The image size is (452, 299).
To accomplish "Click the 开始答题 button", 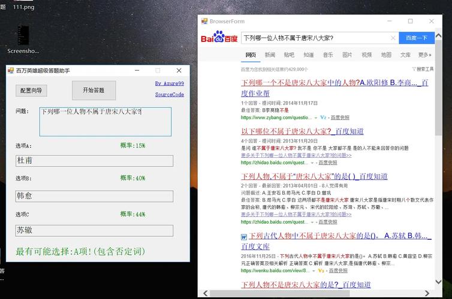I will pyautogui.click(x=94, y=90).
